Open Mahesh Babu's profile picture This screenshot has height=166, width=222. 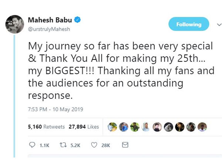point(15,25)
